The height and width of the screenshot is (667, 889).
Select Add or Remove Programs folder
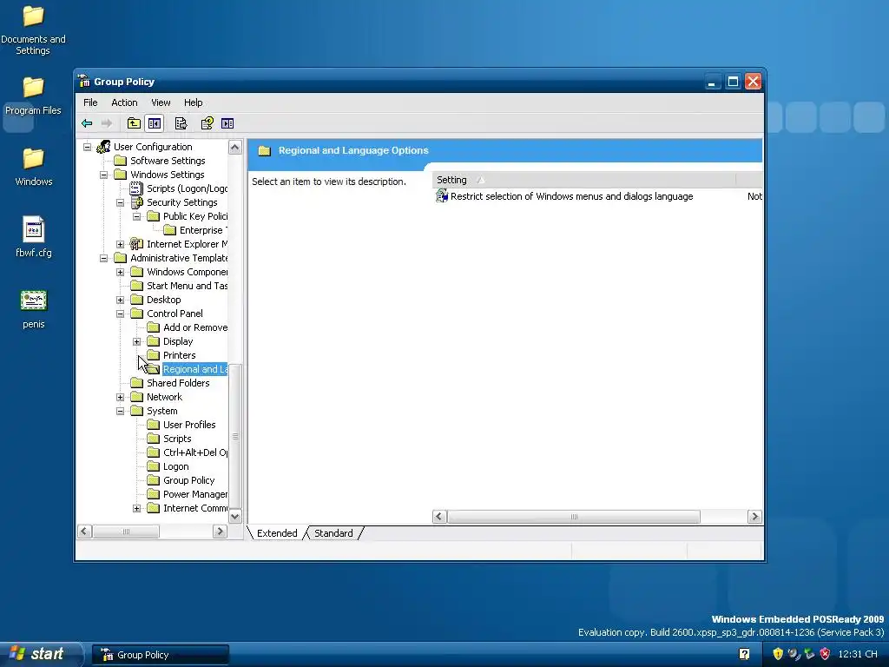click(x=195, y=327)
